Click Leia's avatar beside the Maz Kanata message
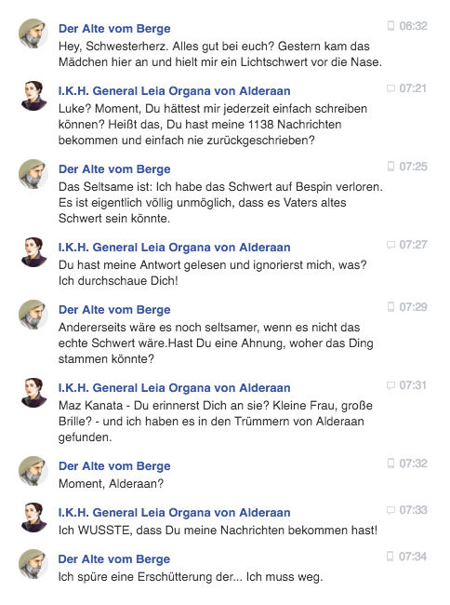 click(33, 393)
